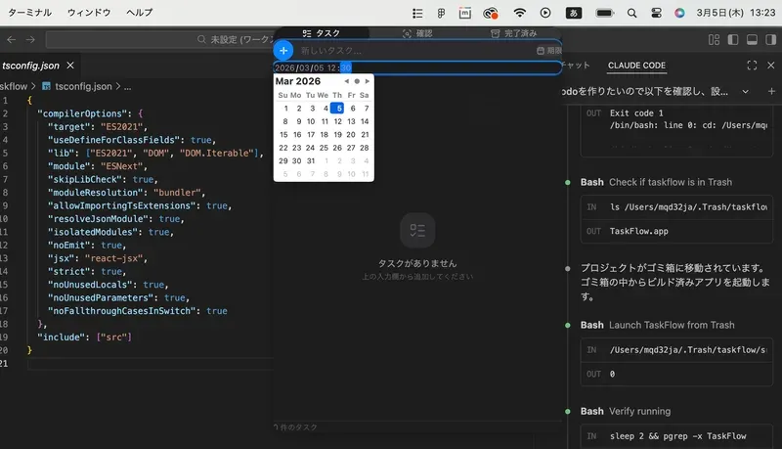Open the customize layout icon
The height and width of the screenshot is (449, 782).
(x=715, y=39)
